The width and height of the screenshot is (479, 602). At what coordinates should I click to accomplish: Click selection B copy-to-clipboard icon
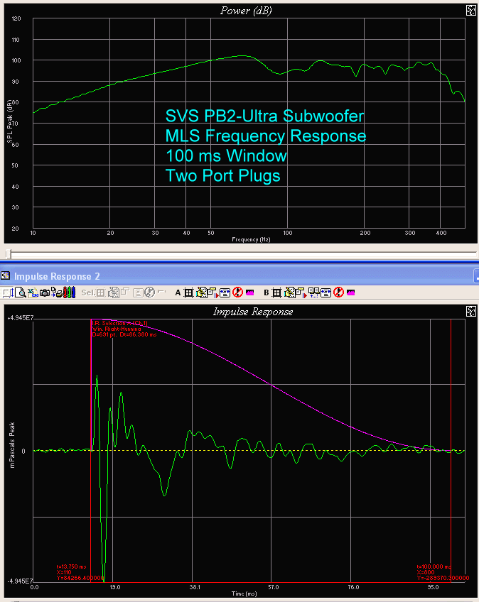click(x=289, y=292)
